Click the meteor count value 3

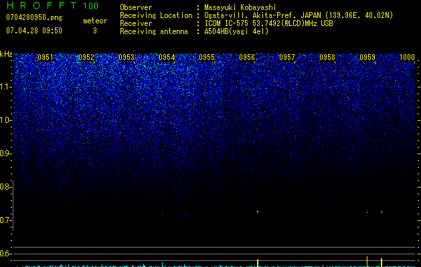coord(95,31)
